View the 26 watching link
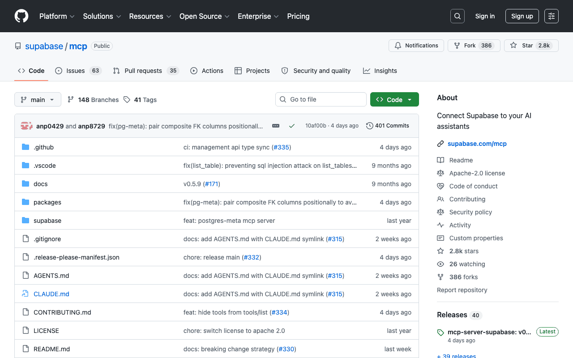This screenshot has width=573, height=358. (x=461, y=264)
